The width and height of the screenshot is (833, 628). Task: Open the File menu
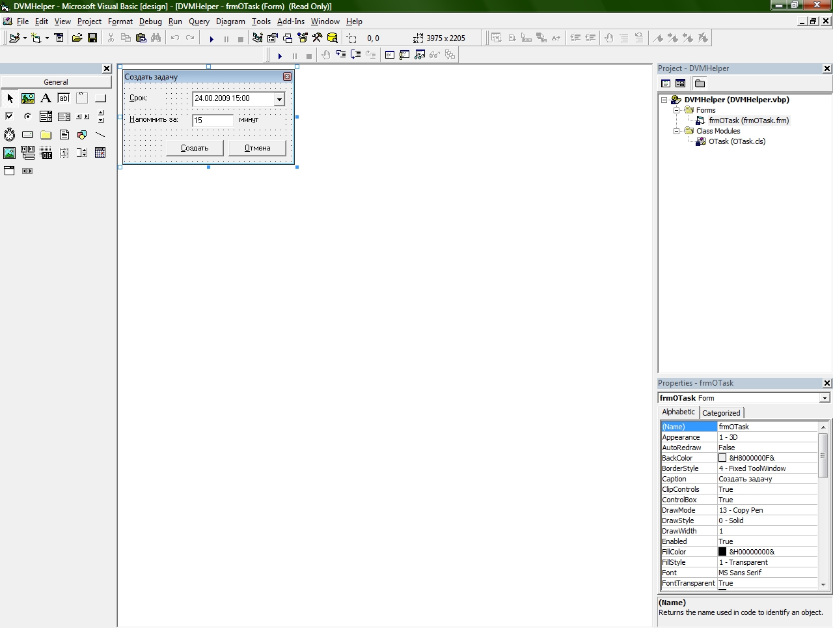23,21
